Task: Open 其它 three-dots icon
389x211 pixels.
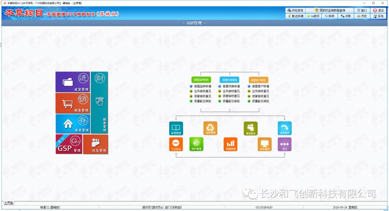Action: 285,144
